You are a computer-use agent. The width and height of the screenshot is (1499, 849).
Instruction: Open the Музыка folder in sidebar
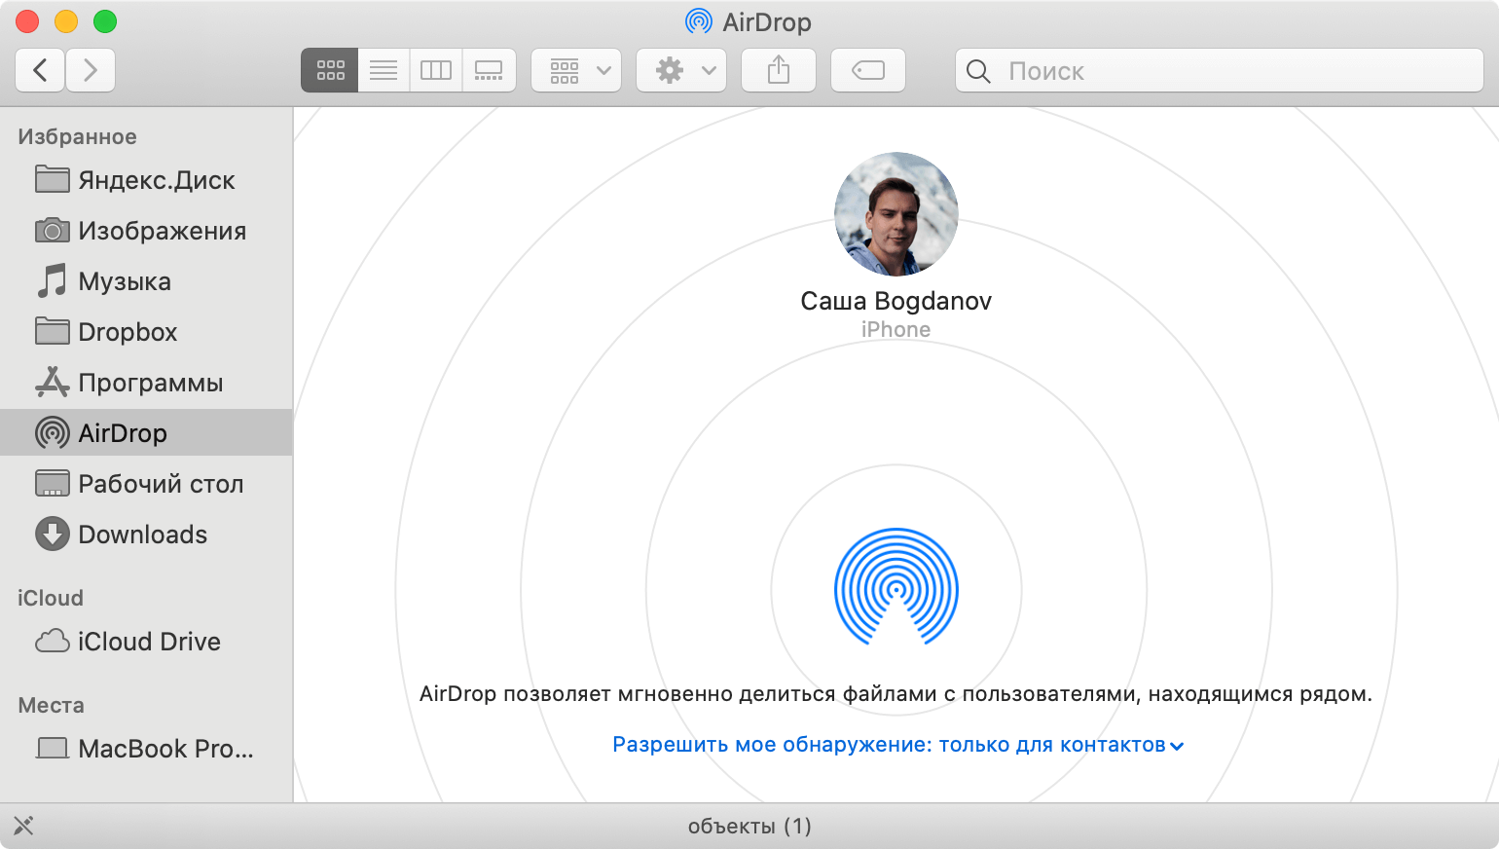[124, 281]
